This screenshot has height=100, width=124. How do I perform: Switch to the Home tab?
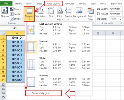click(18, 4)
